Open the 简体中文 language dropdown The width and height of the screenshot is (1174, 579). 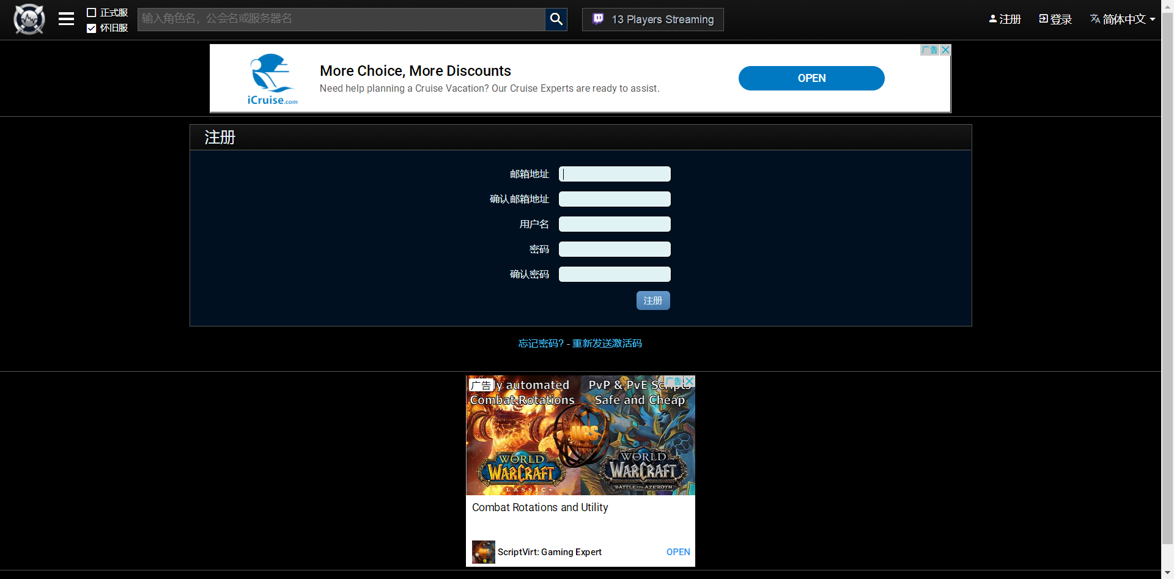click(1123, 20)
